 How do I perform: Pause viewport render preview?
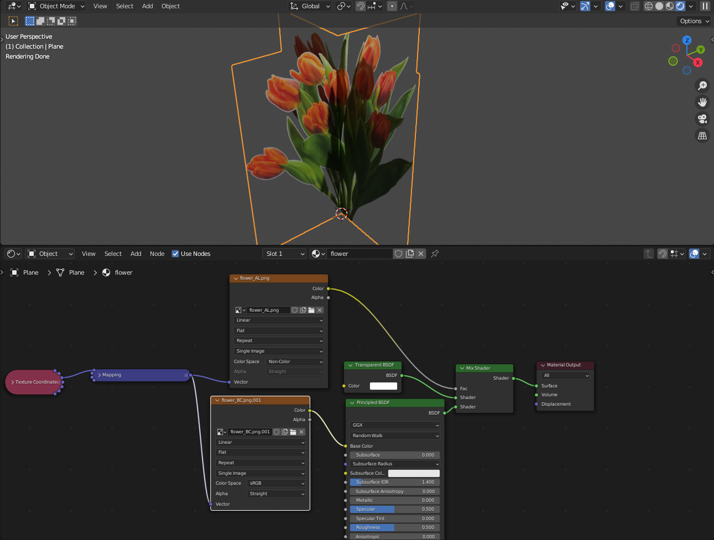(x=705, y=6)
